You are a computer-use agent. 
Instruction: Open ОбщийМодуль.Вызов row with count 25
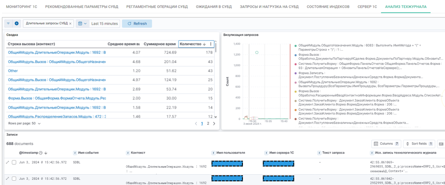tap(57, 80)
